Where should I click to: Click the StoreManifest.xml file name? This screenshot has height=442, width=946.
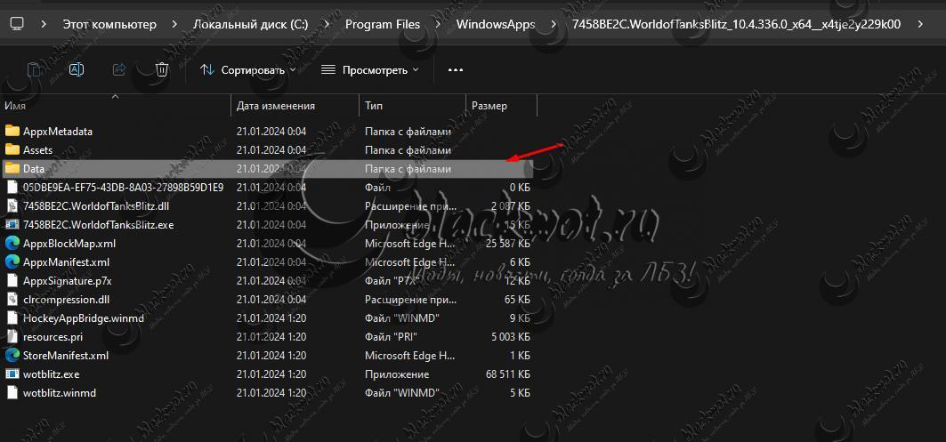tap(66, 355)
